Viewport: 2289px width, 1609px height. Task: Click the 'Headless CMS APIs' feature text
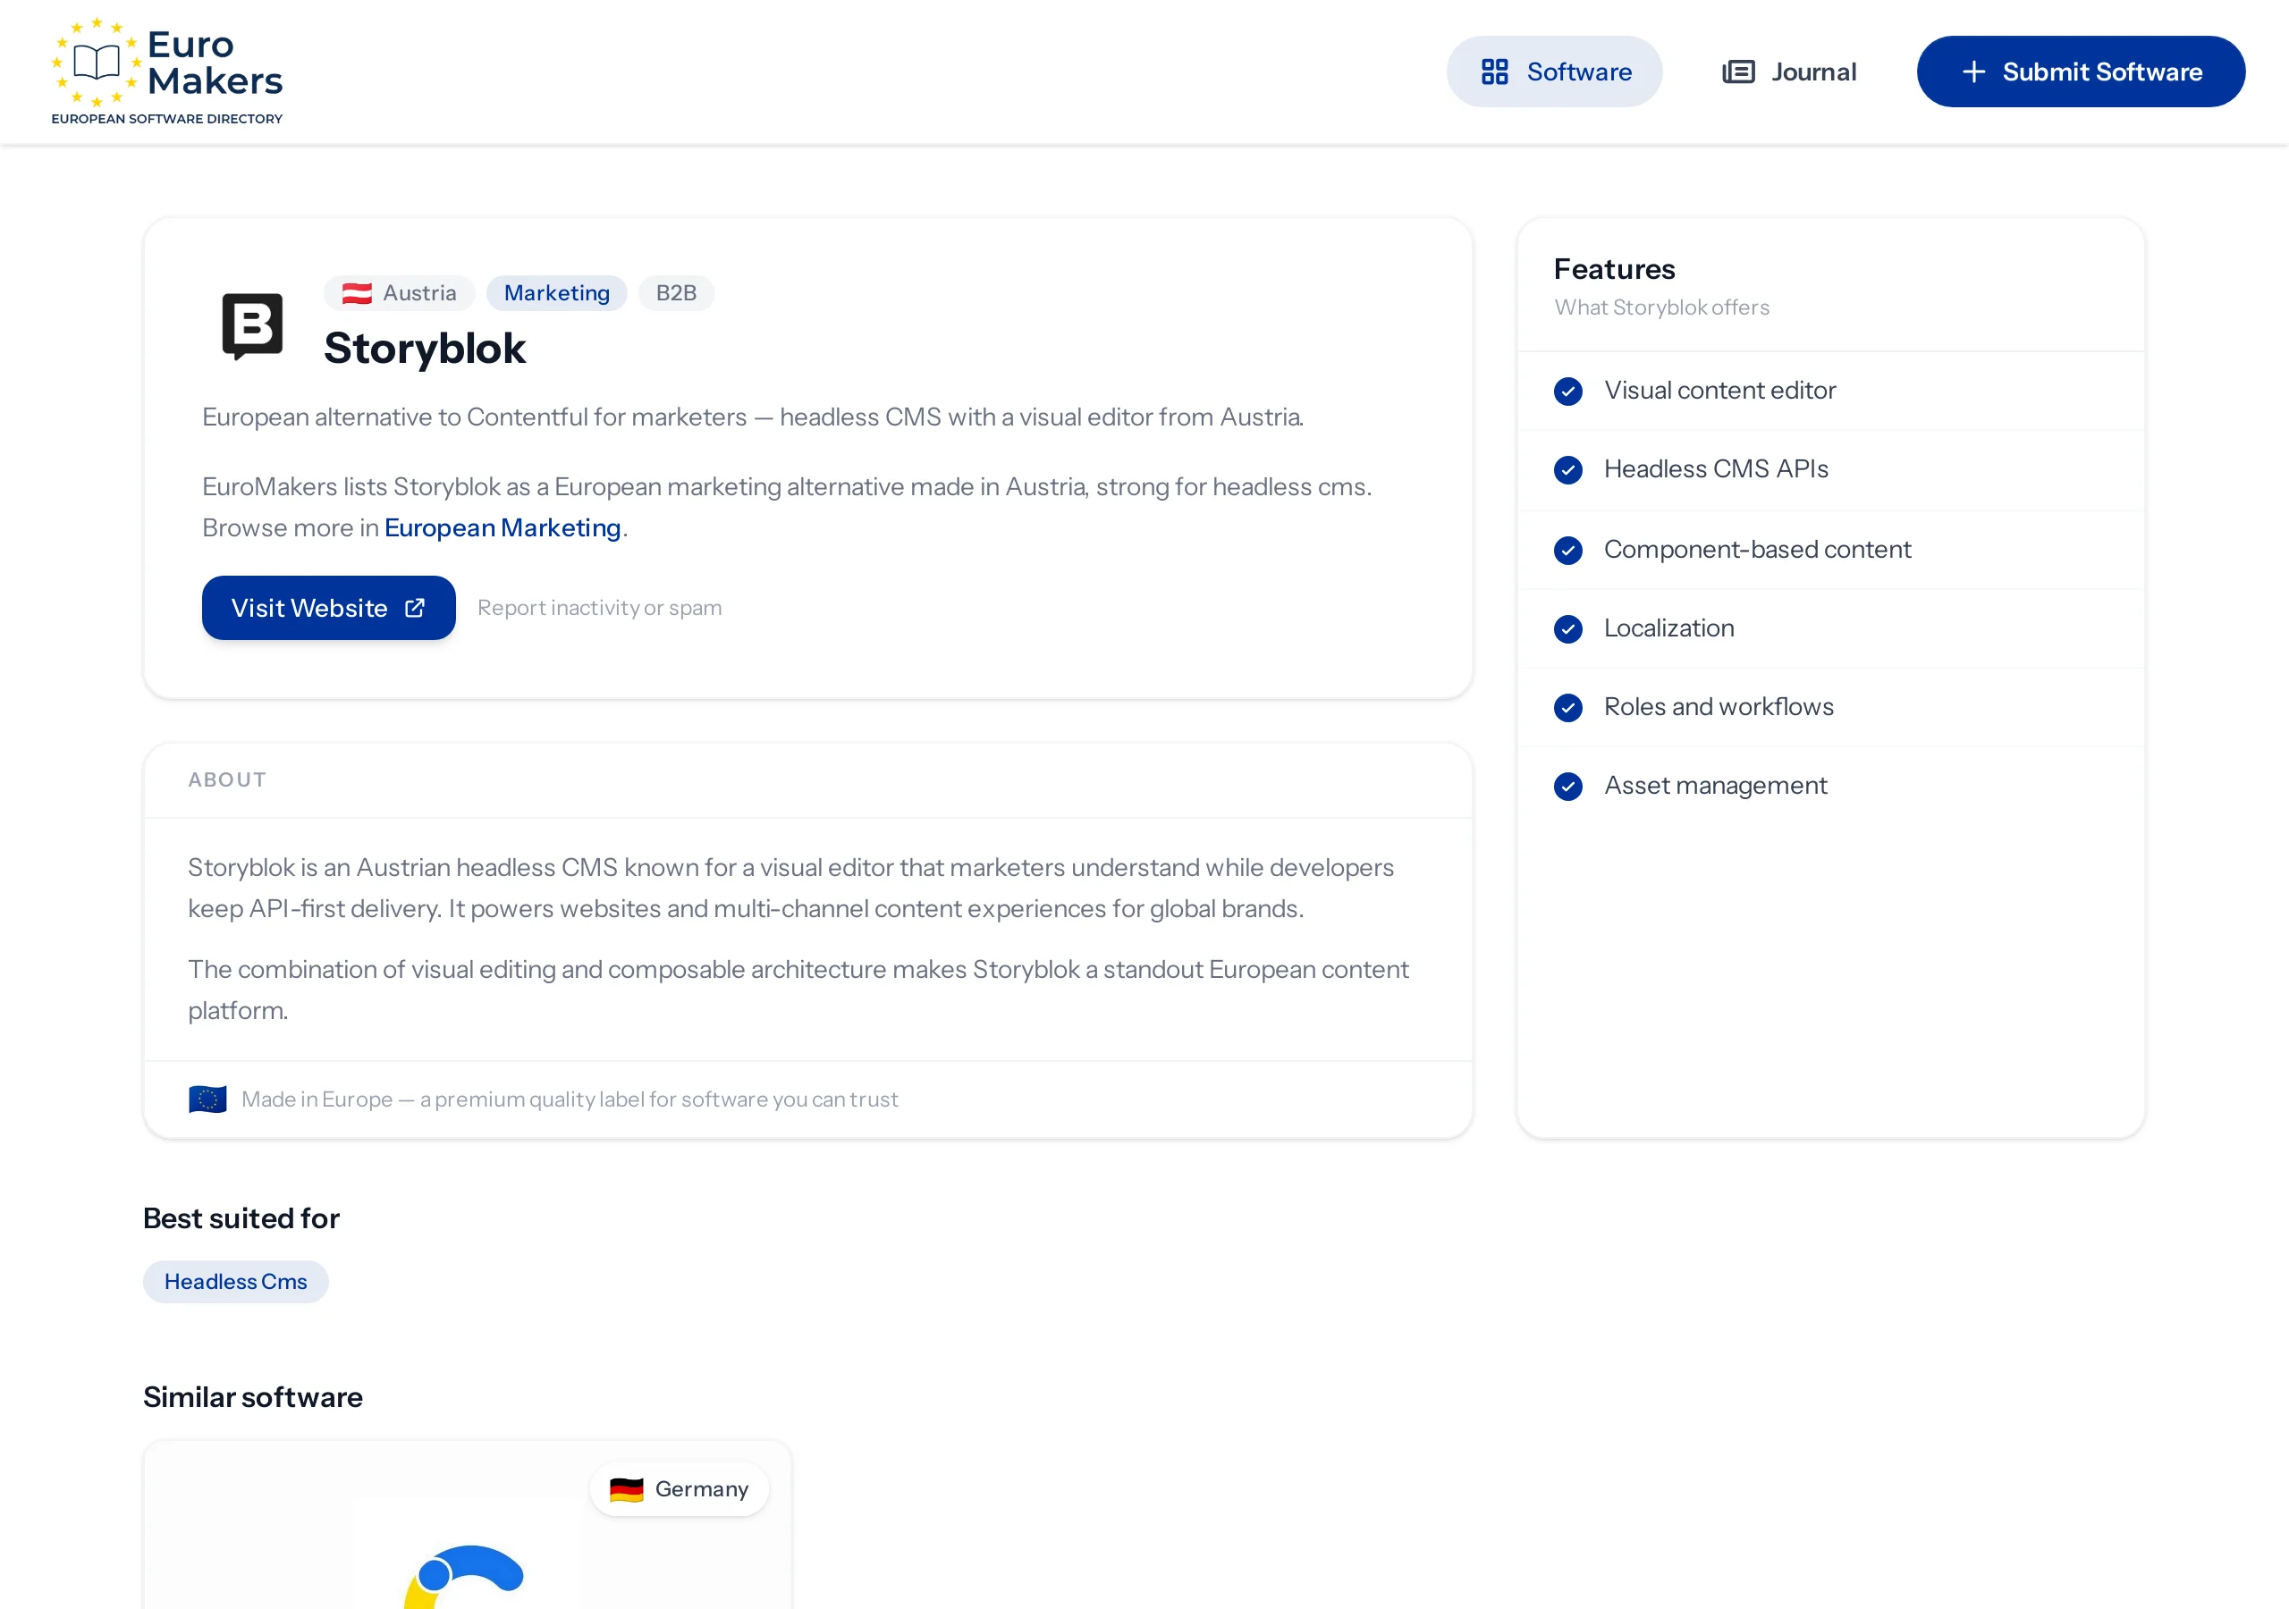pos(1716,469)
